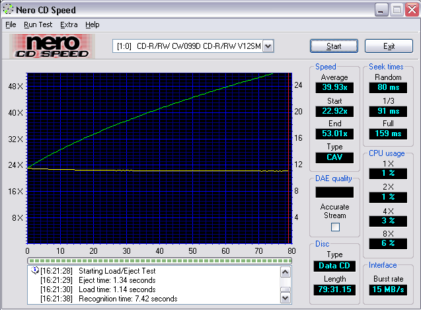Click the Exit button
The image size is (421, 310).
tap(389, 46)
